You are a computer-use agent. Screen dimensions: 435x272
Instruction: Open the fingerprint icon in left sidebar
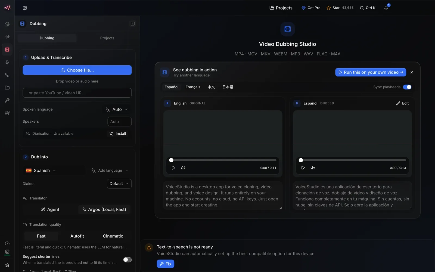(x=7, y=24)
